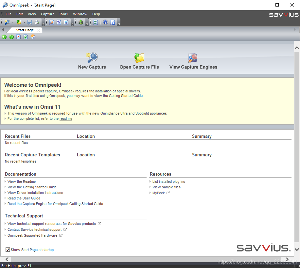Viewport: 300px width, 268px height.
Task: Open the third toolbar's options overflow arrow
Action: tap(87, 24)
